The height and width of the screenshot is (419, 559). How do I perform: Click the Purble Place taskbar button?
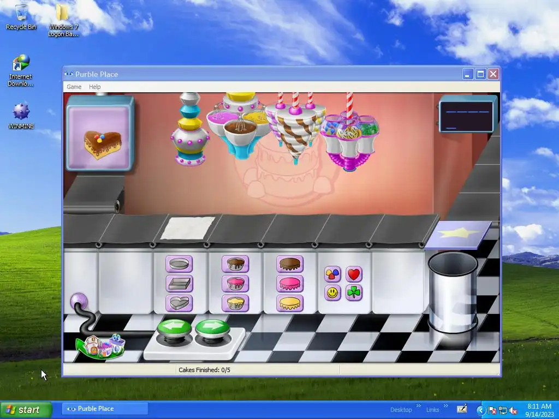click(105, 409)
